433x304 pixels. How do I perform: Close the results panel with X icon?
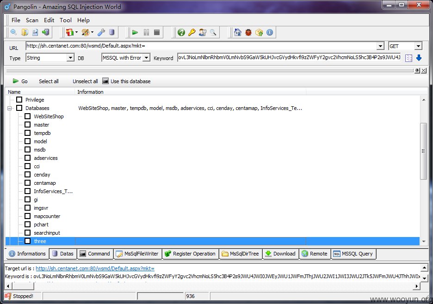tap(424, 71)
